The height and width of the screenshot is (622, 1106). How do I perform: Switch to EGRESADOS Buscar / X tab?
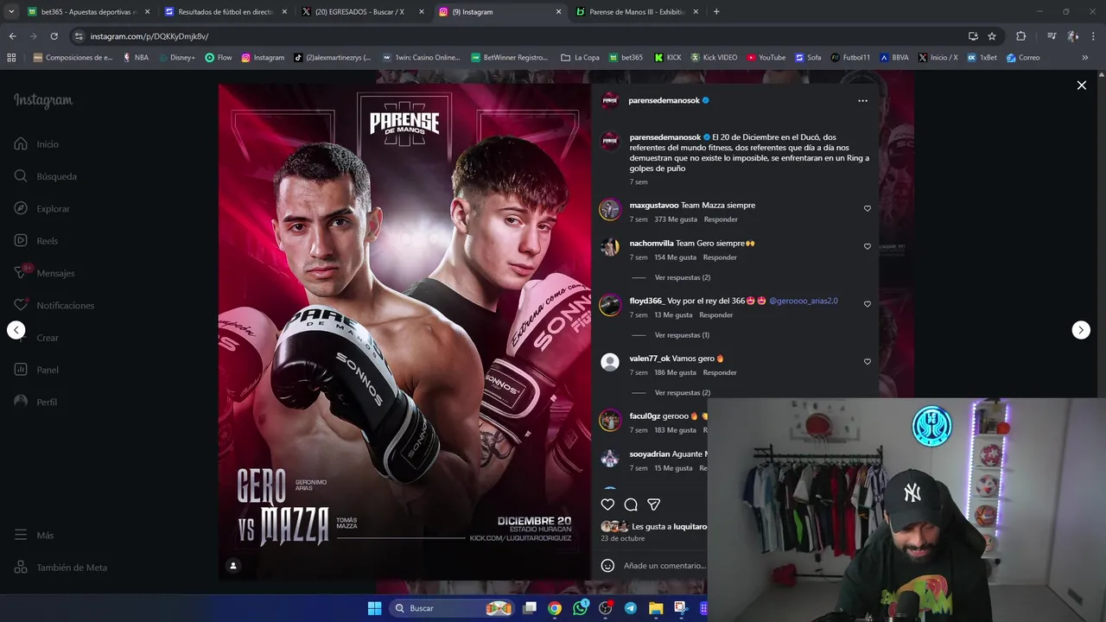coord(362,12)
